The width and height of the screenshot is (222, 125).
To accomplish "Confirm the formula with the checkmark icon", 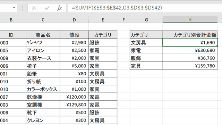I will pos(47,8).
